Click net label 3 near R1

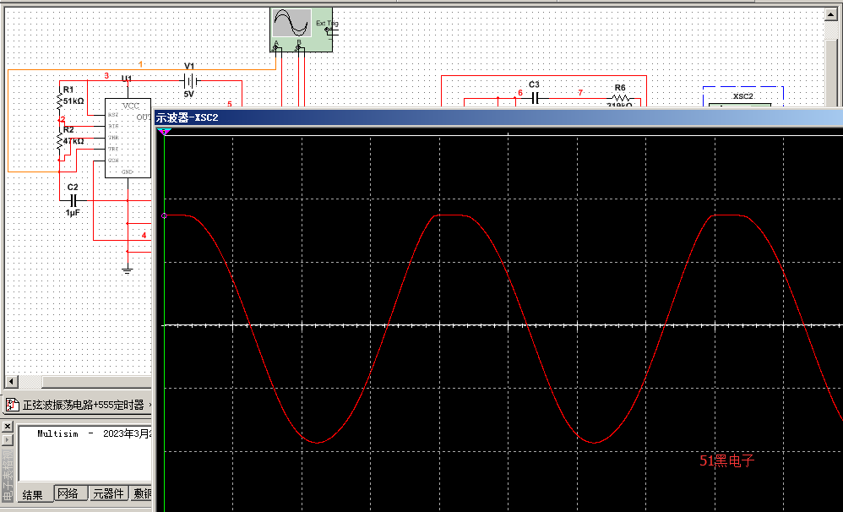point(106,76)
